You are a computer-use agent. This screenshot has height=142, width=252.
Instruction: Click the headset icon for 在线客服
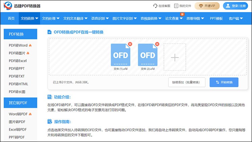[x=155, y=6]
